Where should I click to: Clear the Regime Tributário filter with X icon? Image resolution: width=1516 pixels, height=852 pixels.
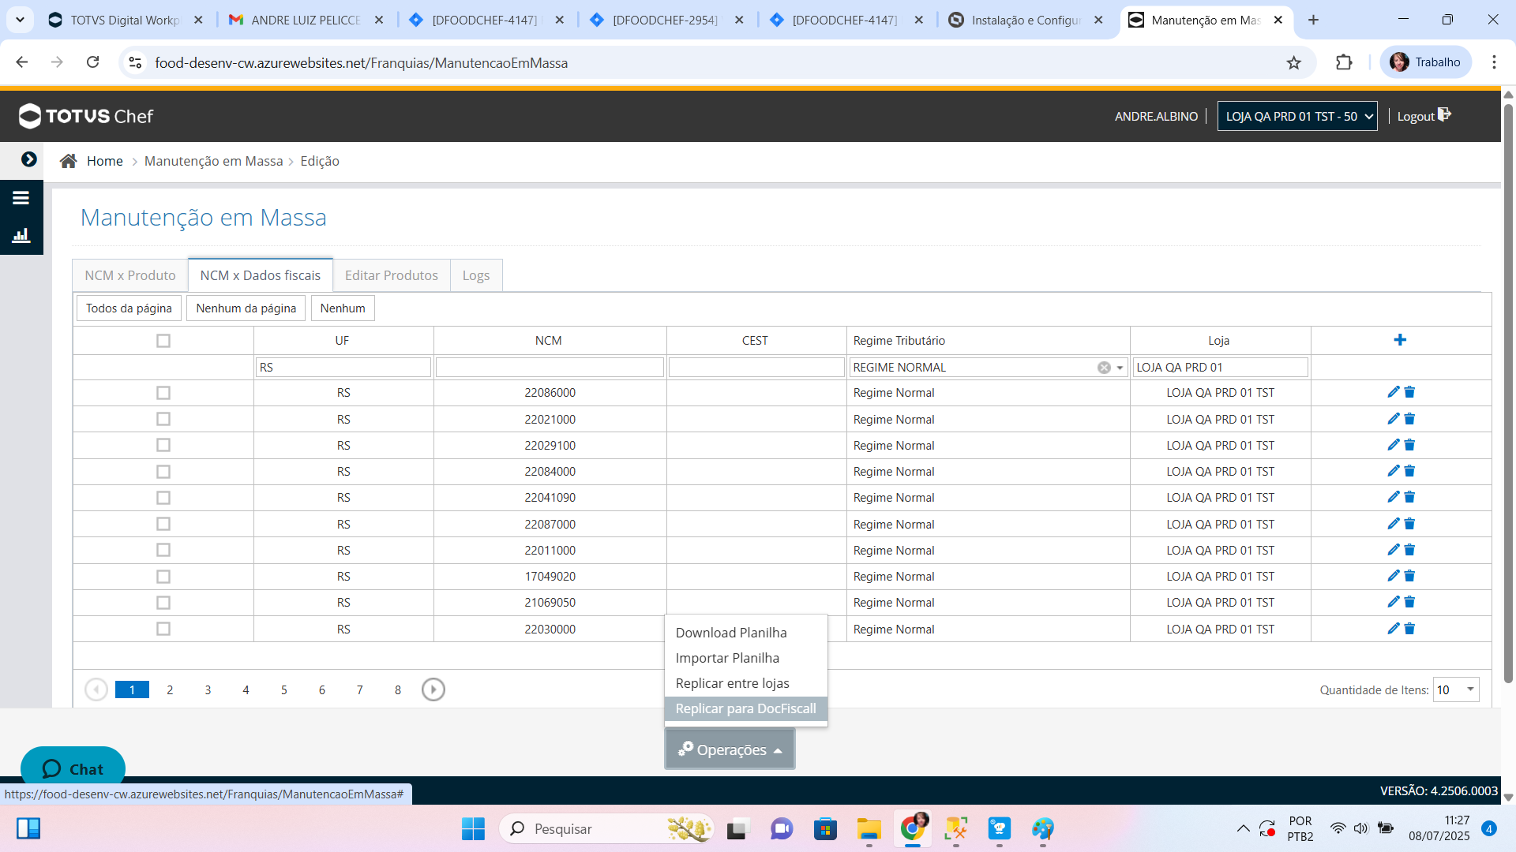point(1104,368)
